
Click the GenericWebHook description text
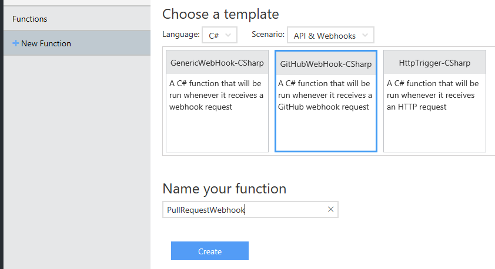217,95
